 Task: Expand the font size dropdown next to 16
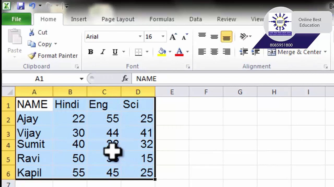[x=163, y=37]
